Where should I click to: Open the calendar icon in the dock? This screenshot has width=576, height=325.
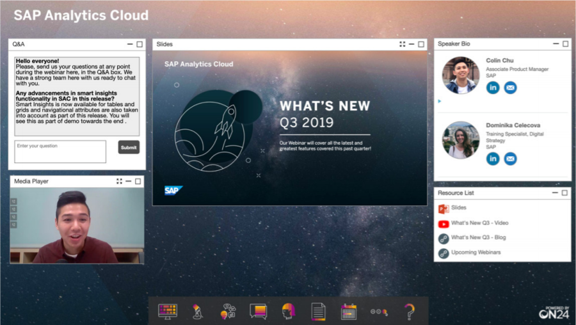(x=348, y=312)
